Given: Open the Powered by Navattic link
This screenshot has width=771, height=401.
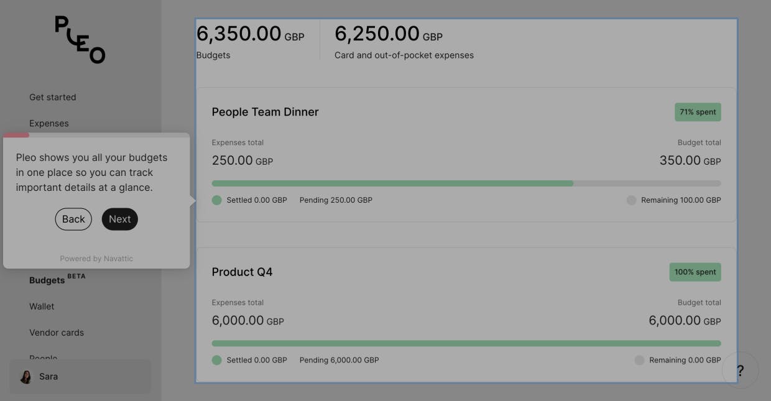Looking at the screenshot, I should (96, 259).
